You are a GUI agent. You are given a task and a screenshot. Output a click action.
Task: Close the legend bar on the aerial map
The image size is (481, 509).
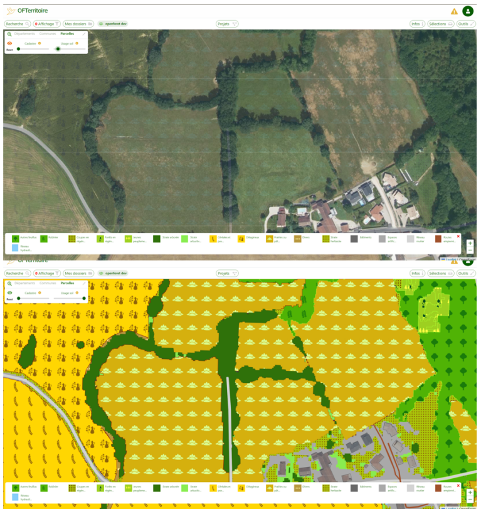click(458, 237)
